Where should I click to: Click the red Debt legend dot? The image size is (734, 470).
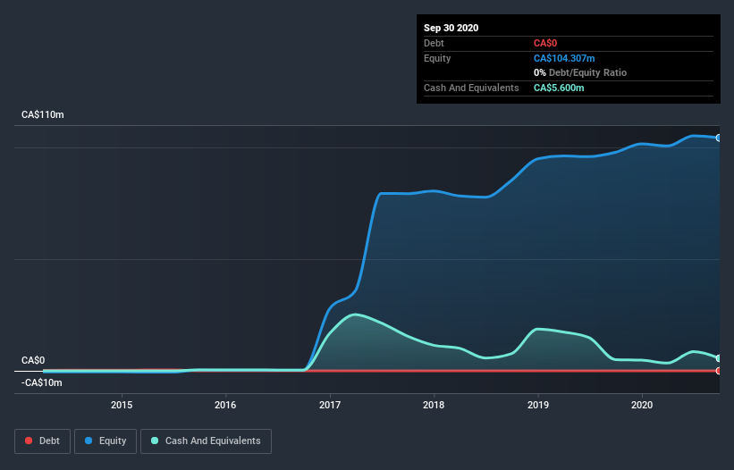click(29, 441)
